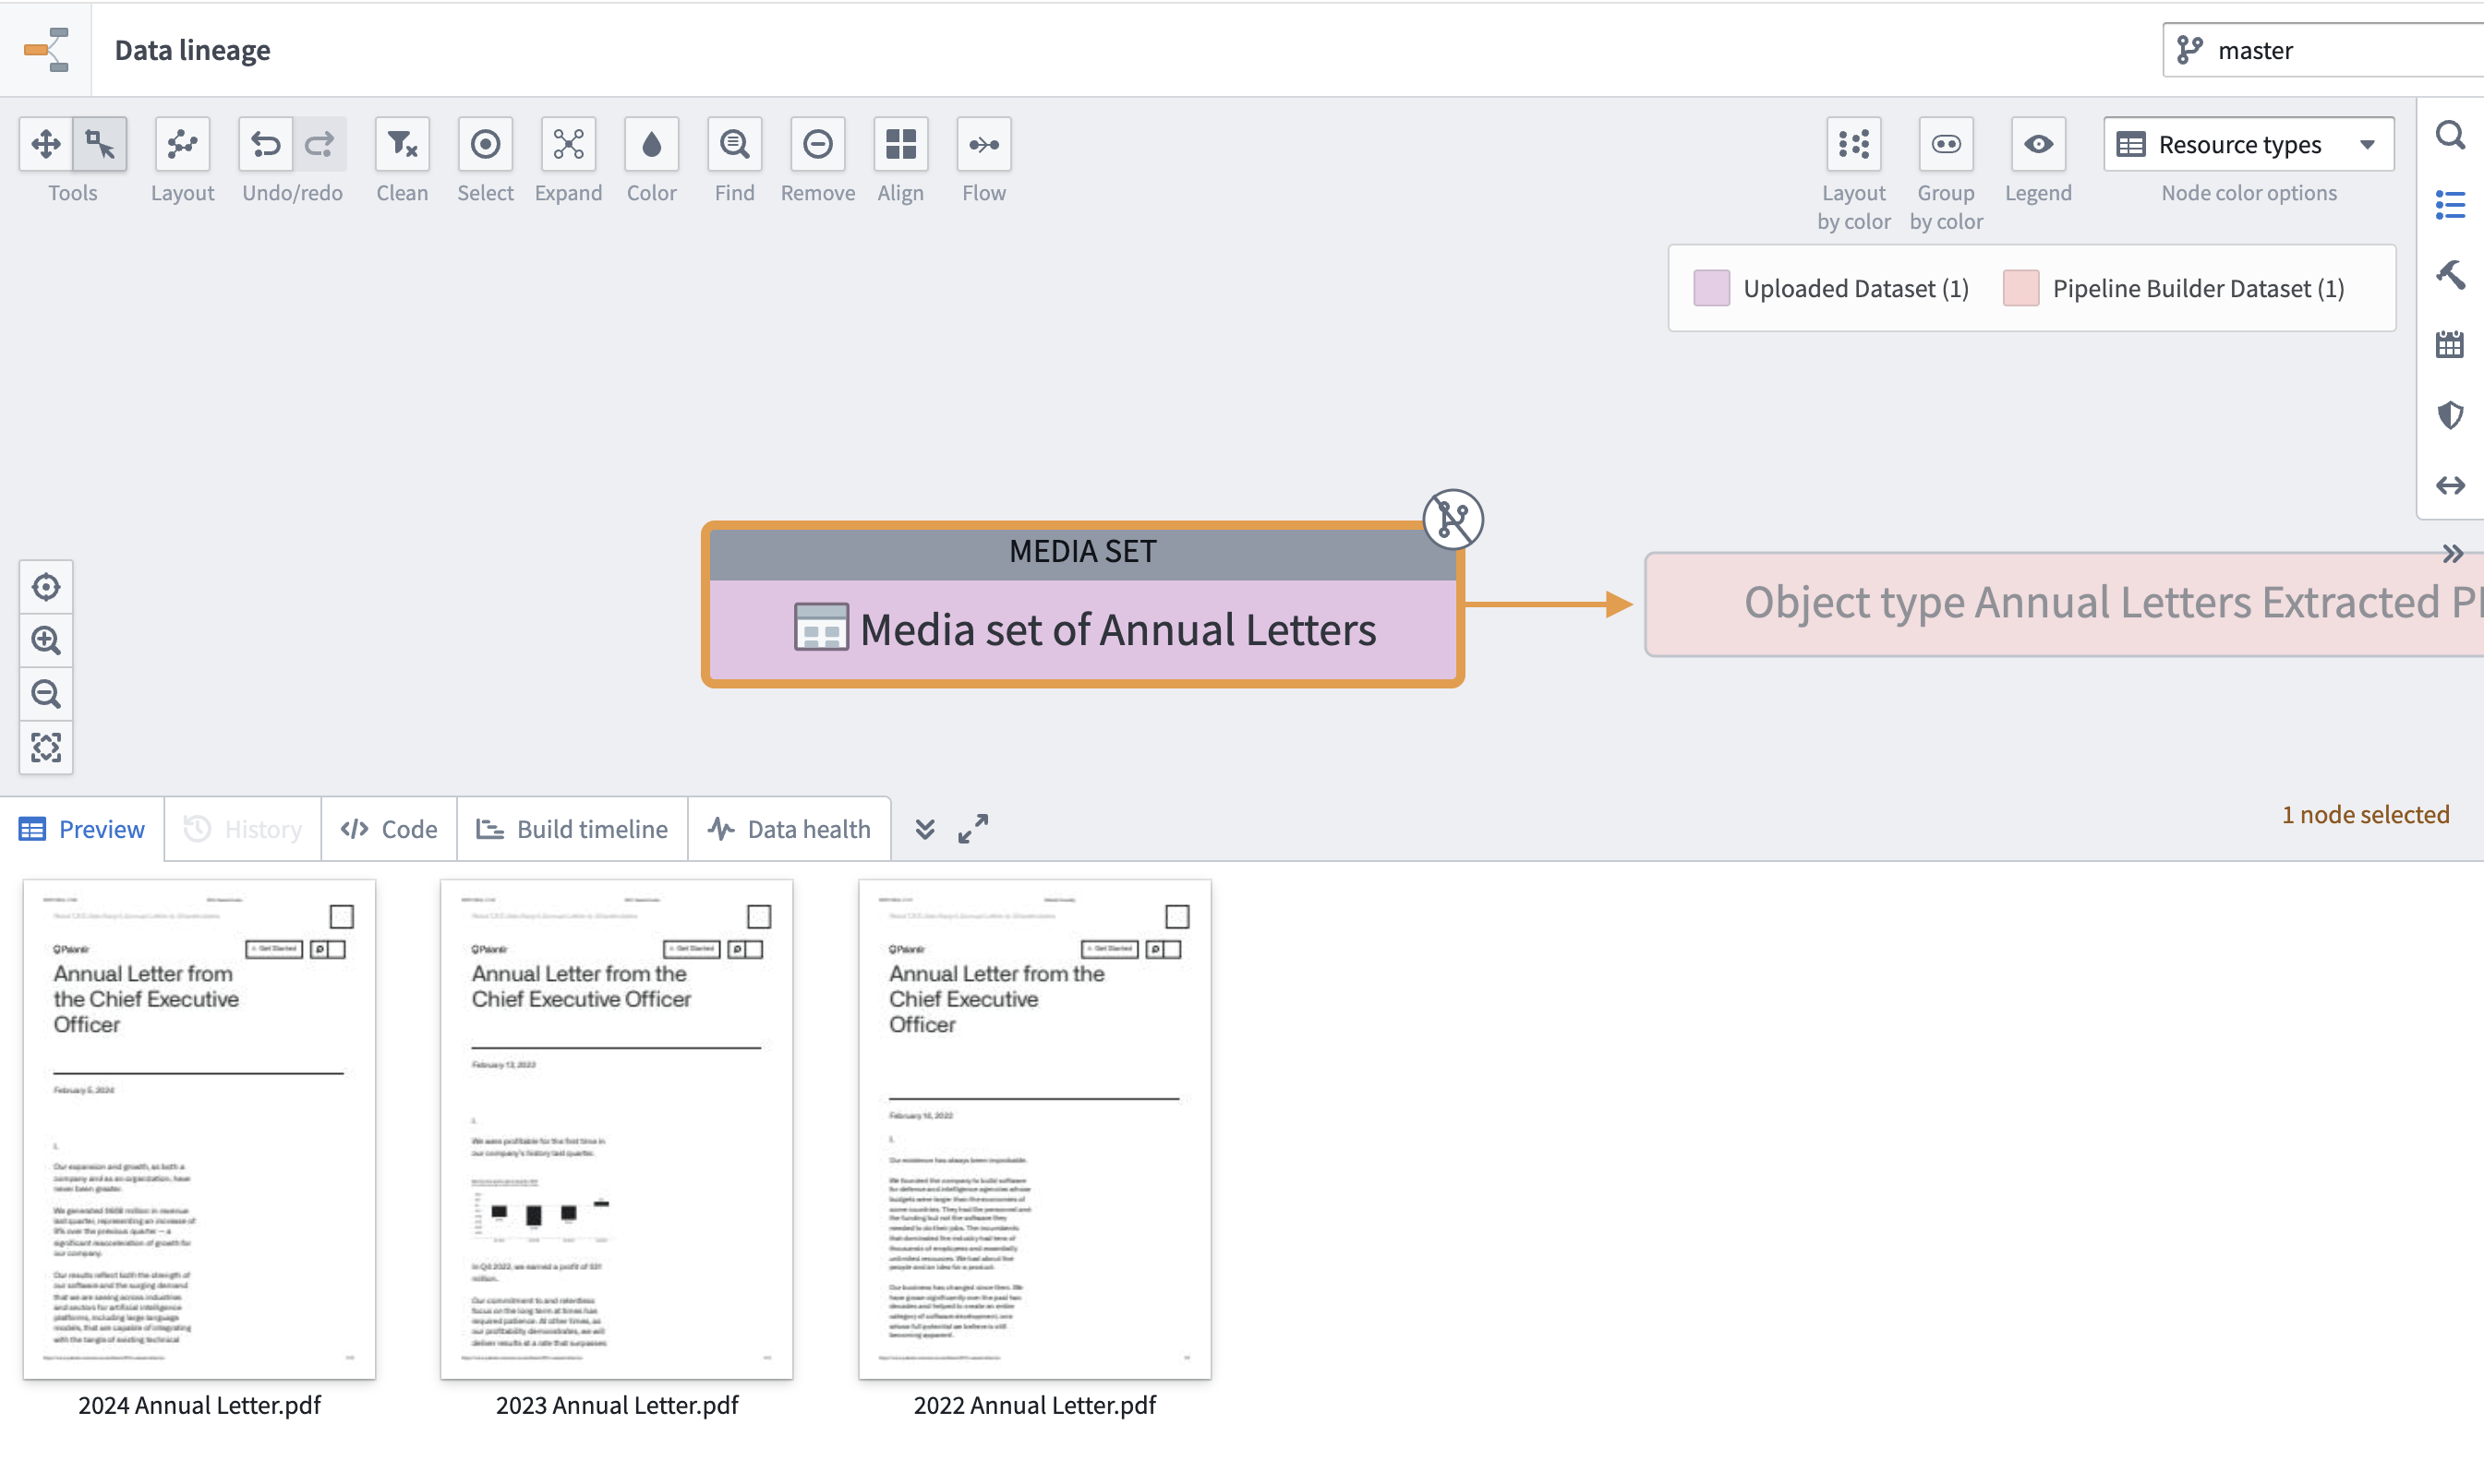Open the master branch selector
This screenshot has height=1484, width=2484.
2321,50
